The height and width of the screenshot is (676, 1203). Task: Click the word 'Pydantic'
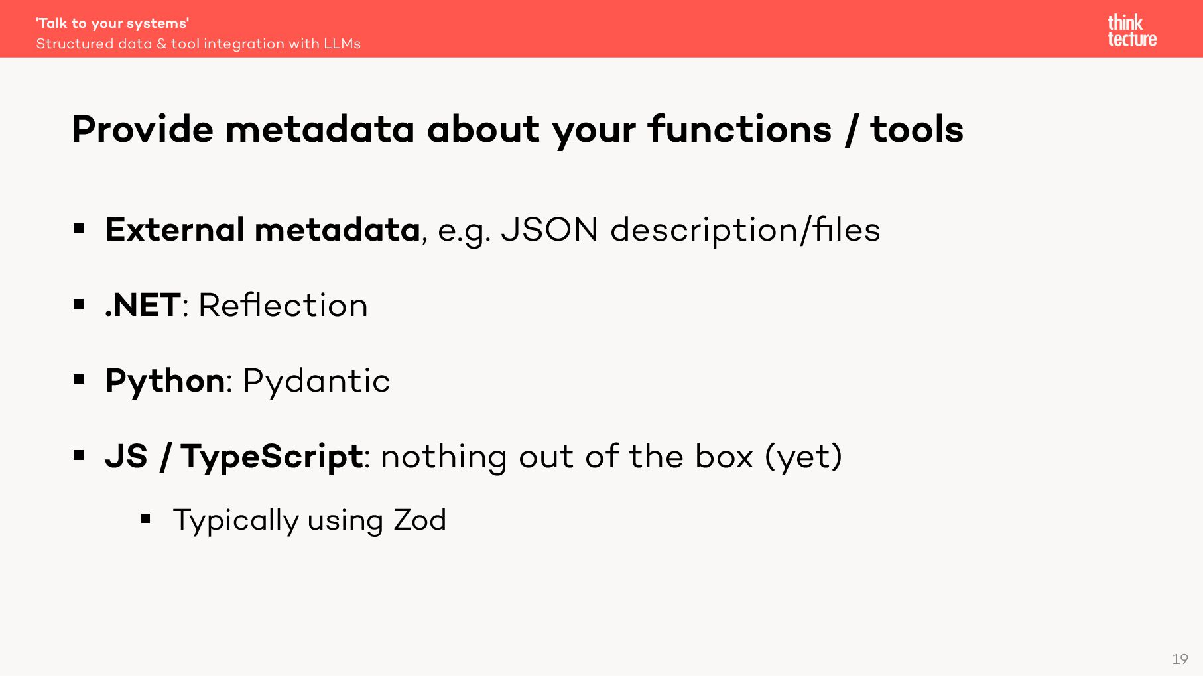pyautogui.click(x=316, y=381)
